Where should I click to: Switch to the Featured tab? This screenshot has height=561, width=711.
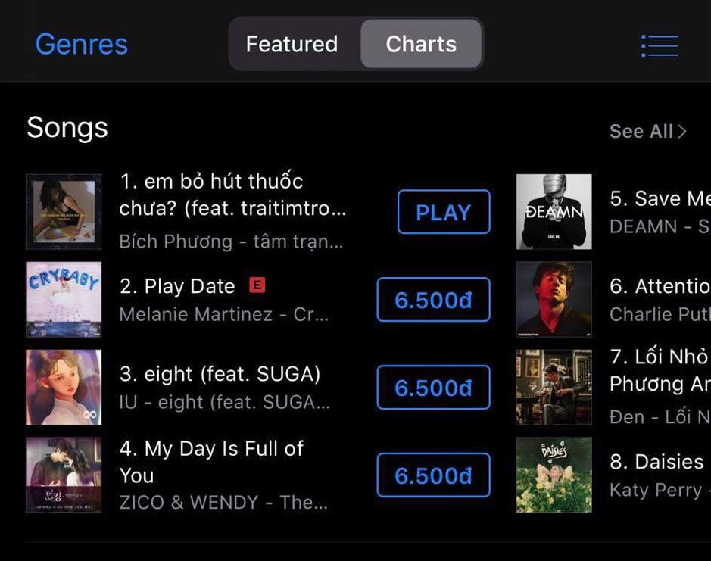point(292,44)
